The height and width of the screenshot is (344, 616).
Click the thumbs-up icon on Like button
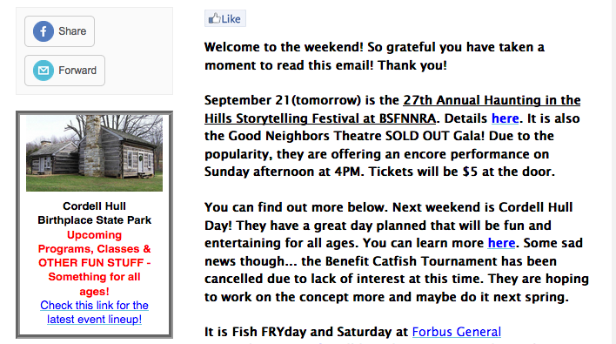[x=214, y=18]
